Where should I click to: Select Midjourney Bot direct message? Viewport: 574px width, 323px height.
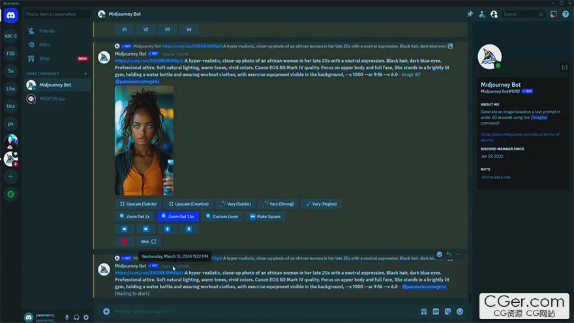pyautogui.click(x=57, y=85)
